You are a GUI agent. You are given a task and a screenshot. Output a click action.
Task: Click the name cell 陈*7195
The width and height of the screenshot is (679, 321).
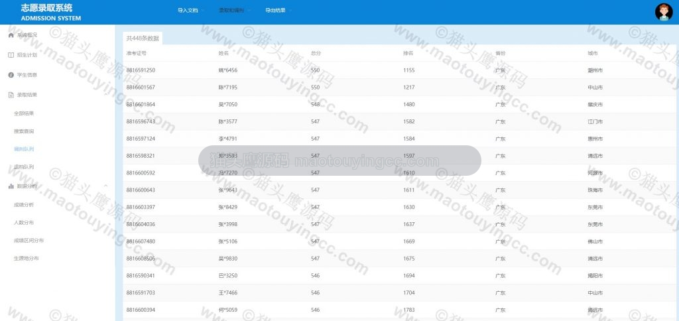point(228,88)
